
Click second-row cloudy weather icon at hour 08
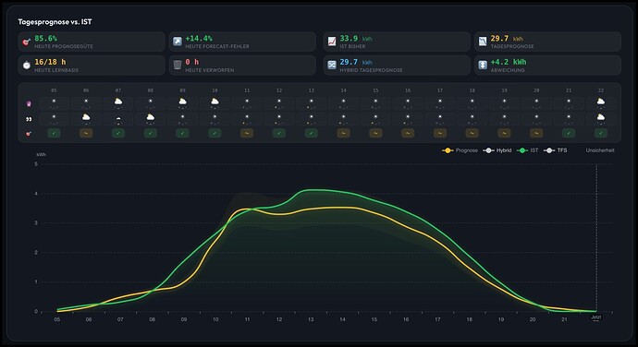pos(151,117)
